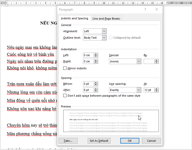Enable Mirror indents checkbox
The image size is (192, 150).
tap(65, 68)
